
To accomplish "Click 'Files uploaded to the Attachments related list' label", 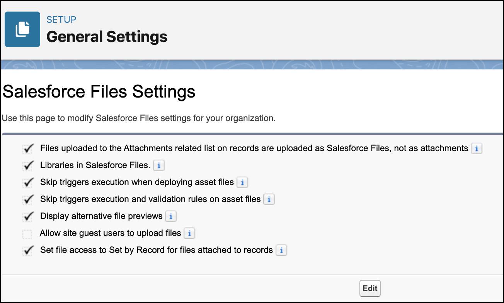I will 254,148.
